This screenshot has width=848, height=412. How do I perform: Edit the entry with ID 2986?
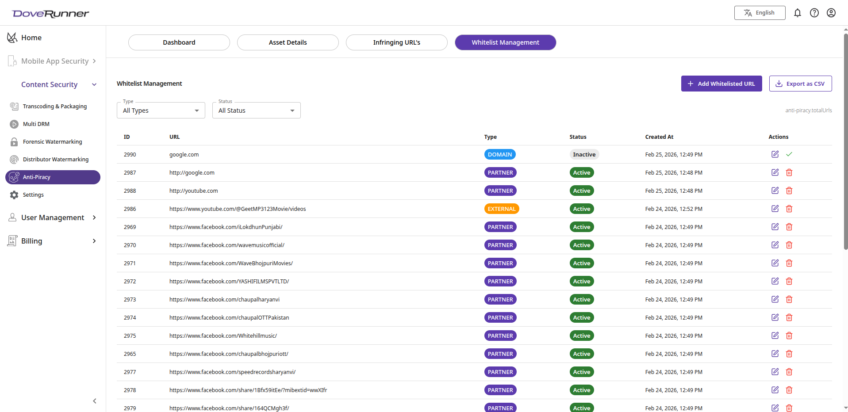(775, 209)
